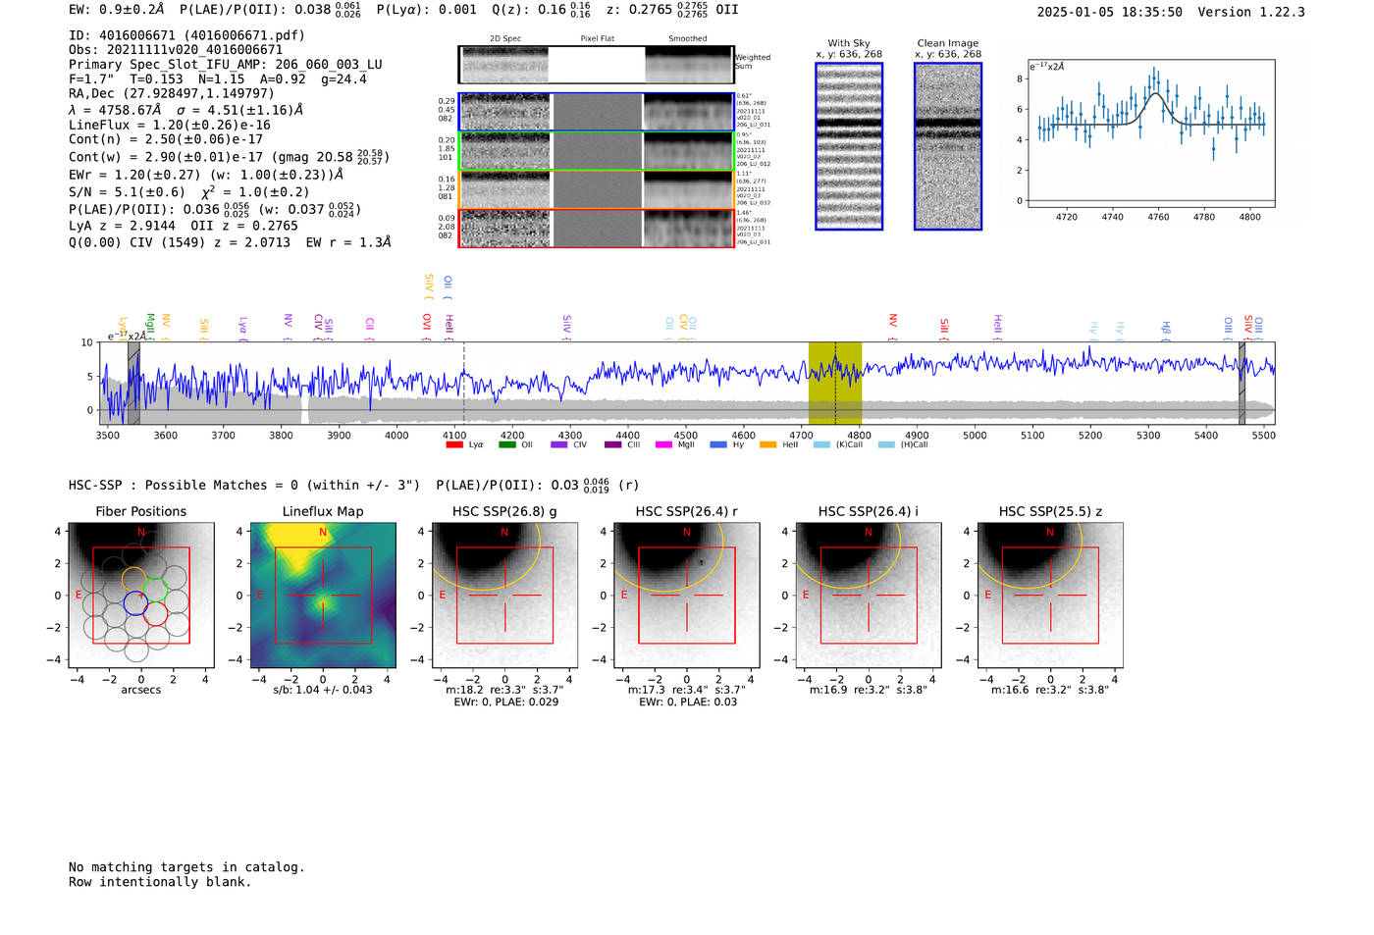Open the HSC SSP(26.4) i image
Image resolution: width=1374 pixels, height=935 pixels.
pyautogui.click(x=869, y=596)
